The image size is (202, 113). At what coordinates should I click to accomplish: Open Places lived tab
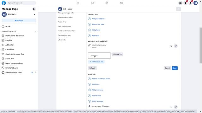coord(62,22)
